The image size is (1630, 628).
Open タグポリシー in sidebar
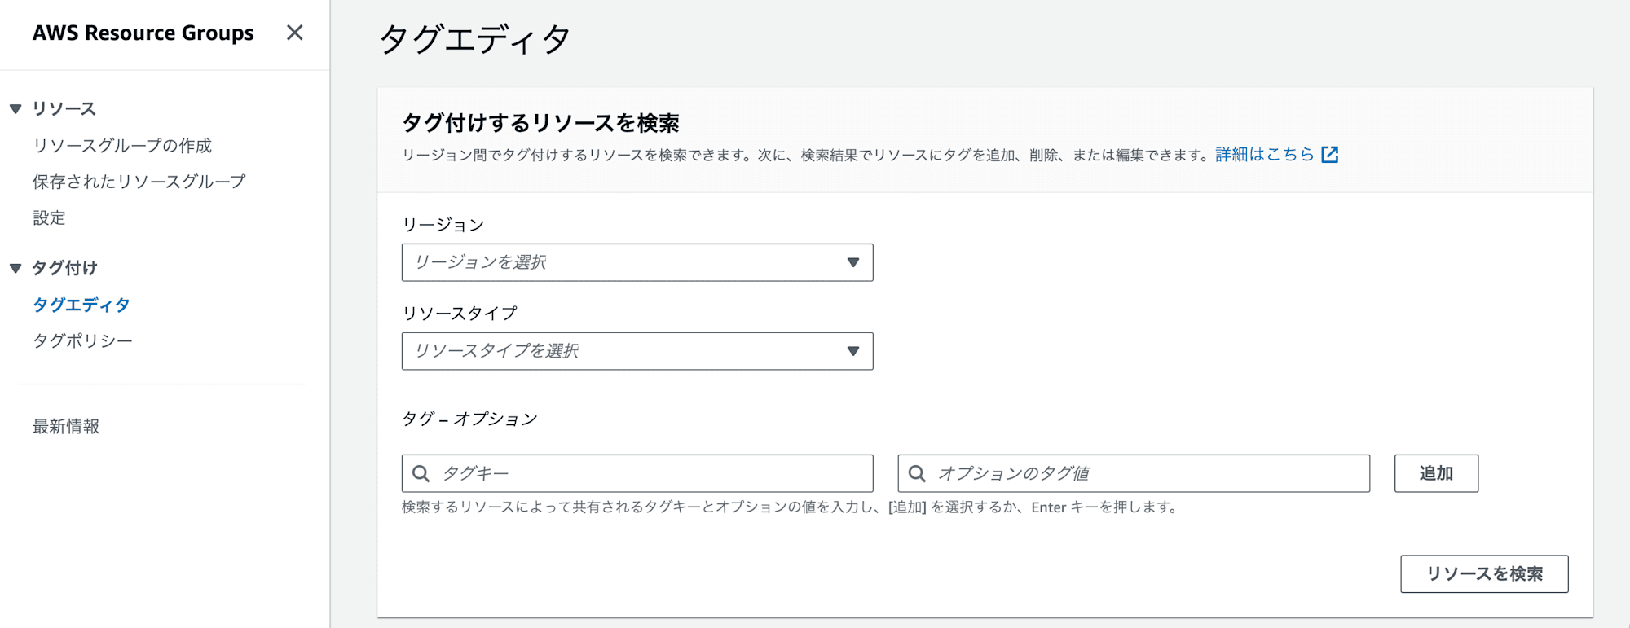[x=82, y=340]
